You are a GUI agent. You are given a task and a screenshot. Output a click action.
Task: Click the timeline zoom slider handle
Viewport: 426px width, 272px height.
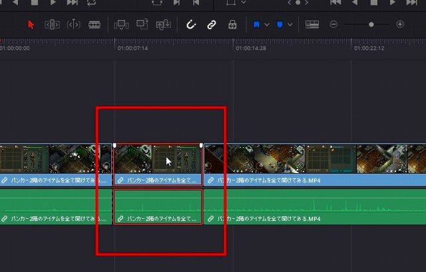point(371,25)
